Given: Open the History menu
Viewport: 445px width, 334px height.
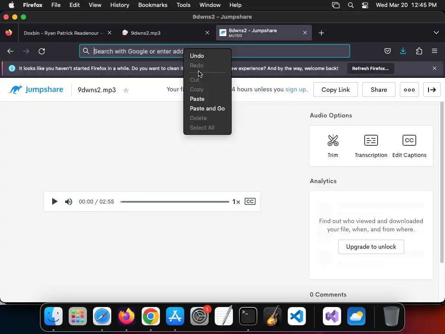Looking at the screenshot, I should tap(120, 5).
